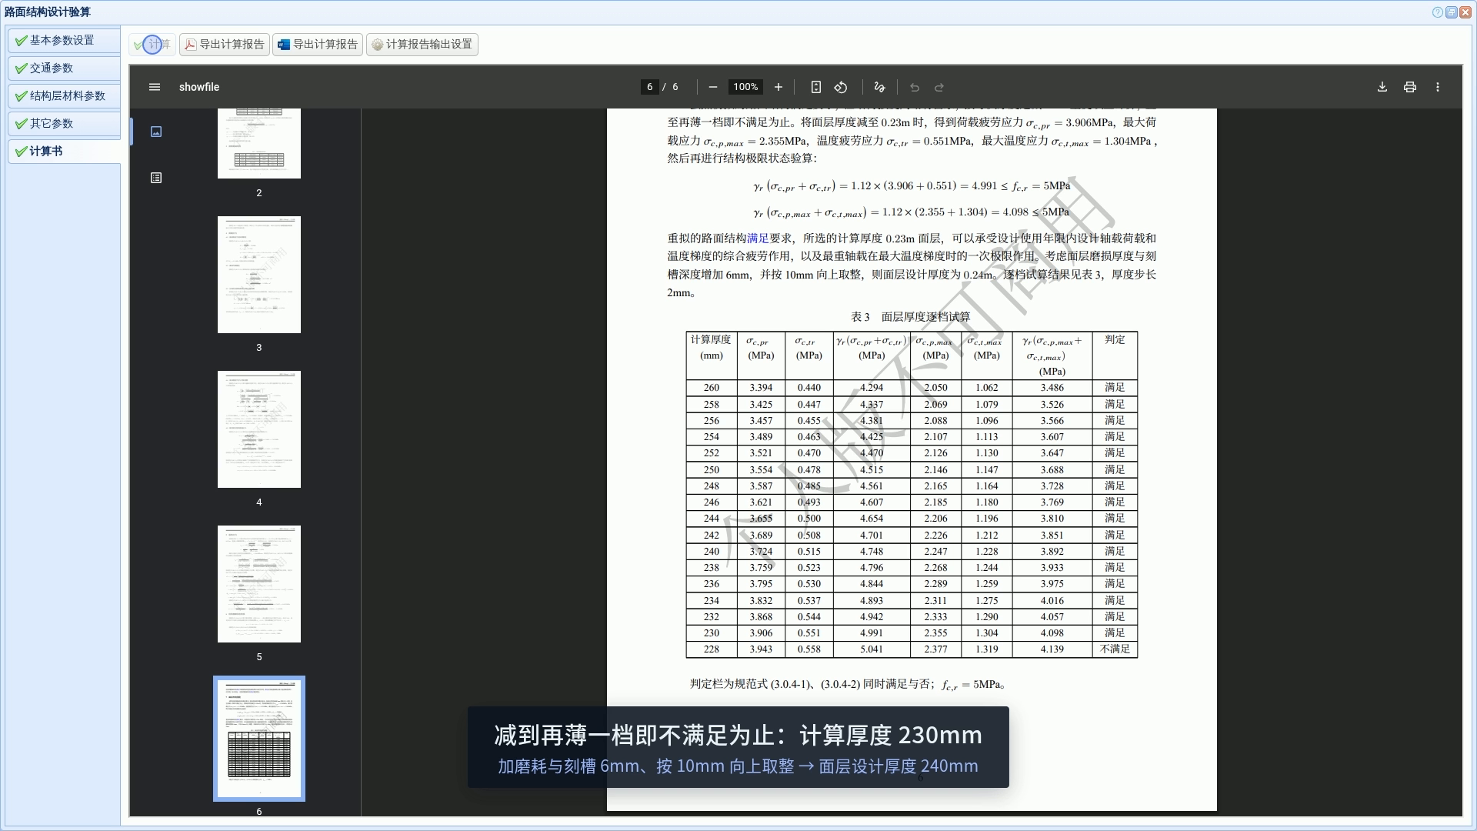The height and width of the screenshot is (831, 1477).
Task: Select page 5 thumbnail
Action: tap(259, 584)
